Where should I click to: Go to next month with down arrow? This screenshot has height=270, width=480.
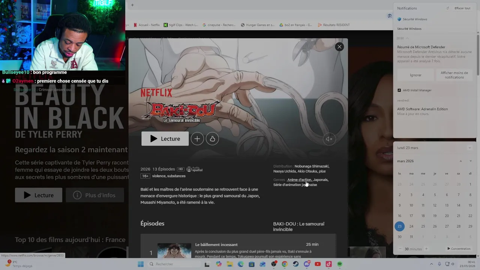[471, 161]
